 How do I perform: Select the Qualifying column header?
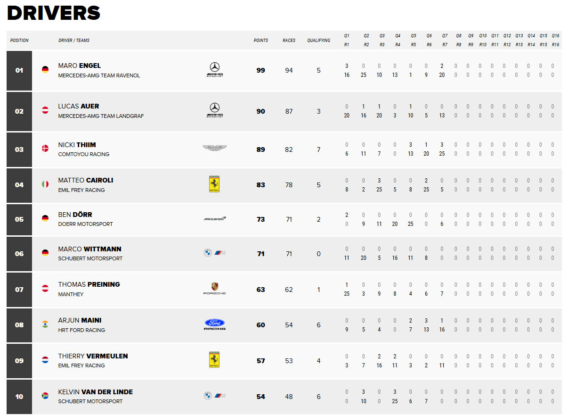click(x=319, y=41)
